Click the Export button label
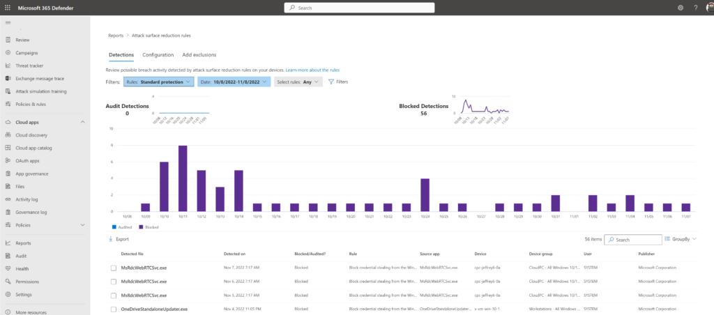 123,239
